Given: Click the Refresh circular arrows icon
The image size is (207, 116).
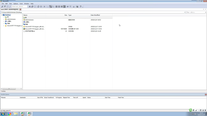Looking at the screenshot, I should (38, 6).
